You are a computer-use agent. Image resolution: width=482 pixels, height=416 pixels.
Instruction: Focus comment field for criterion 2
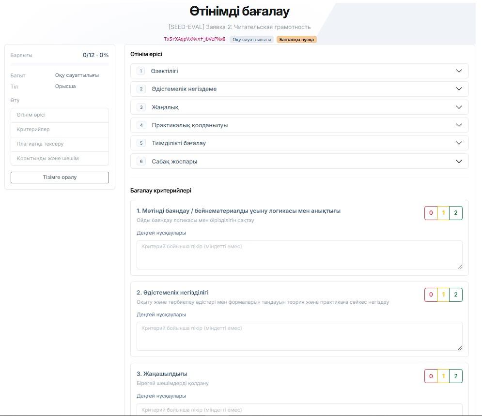coord(299,336)
